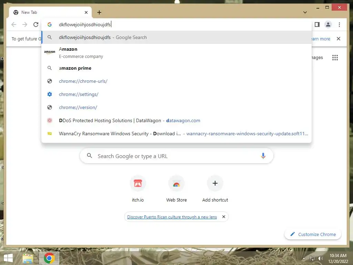Select the WannaCry Ransomware suggestion row
Viewport: 353px width, 265px height.
176,134
